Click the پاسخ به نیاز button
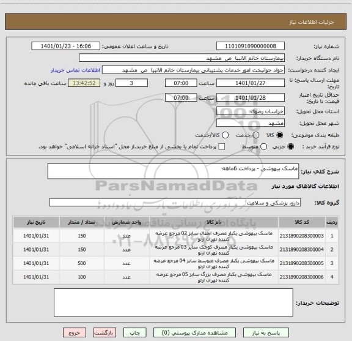This screenshot has height=341, width=352. (266, 332)
